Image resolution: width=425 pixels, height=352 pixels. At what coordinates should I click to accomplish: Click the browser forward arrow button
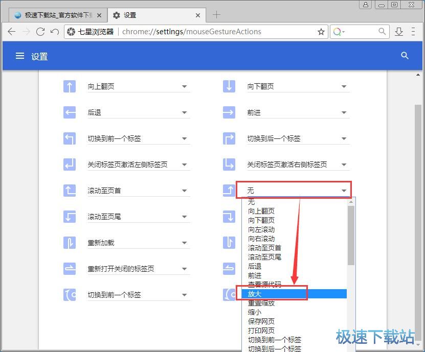[26, 32]
